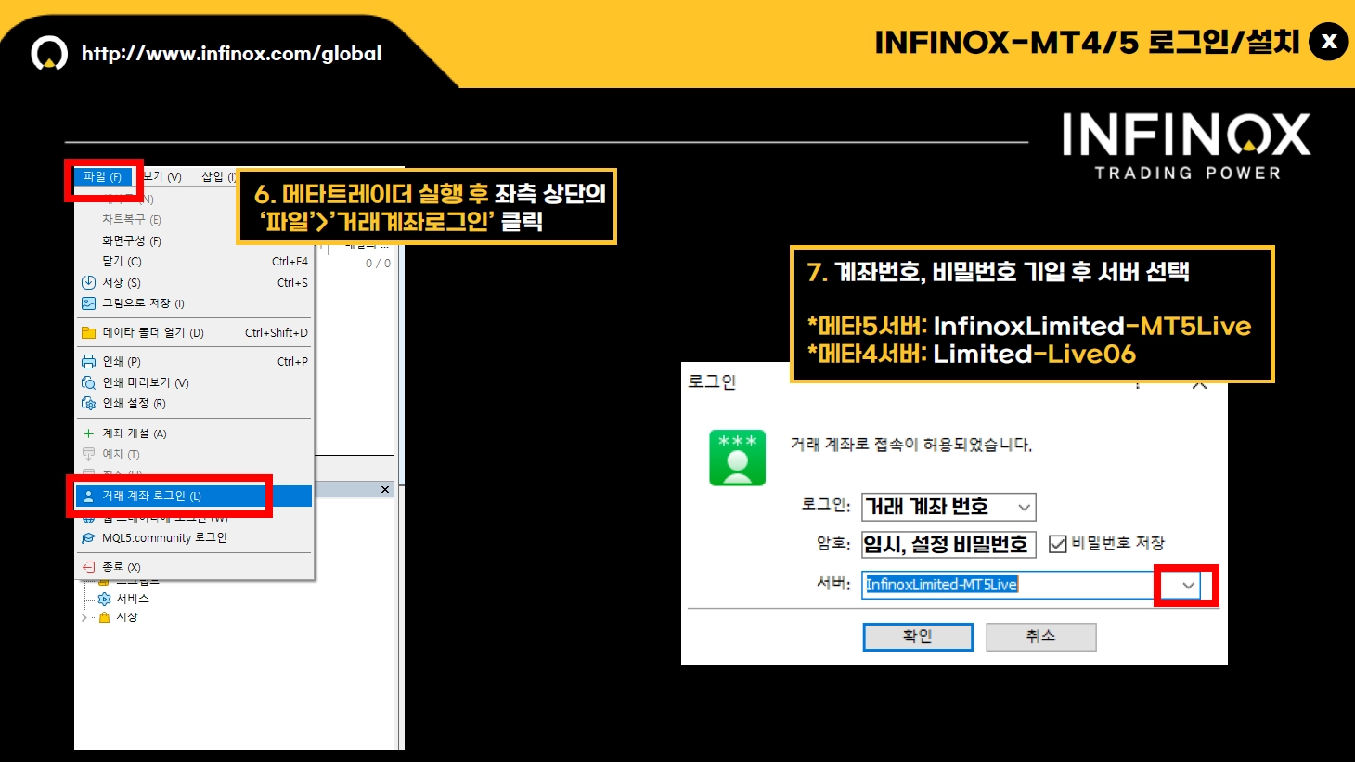Toggle the 비밀번호 저장 checkbox

click(x=1057, y=544)
